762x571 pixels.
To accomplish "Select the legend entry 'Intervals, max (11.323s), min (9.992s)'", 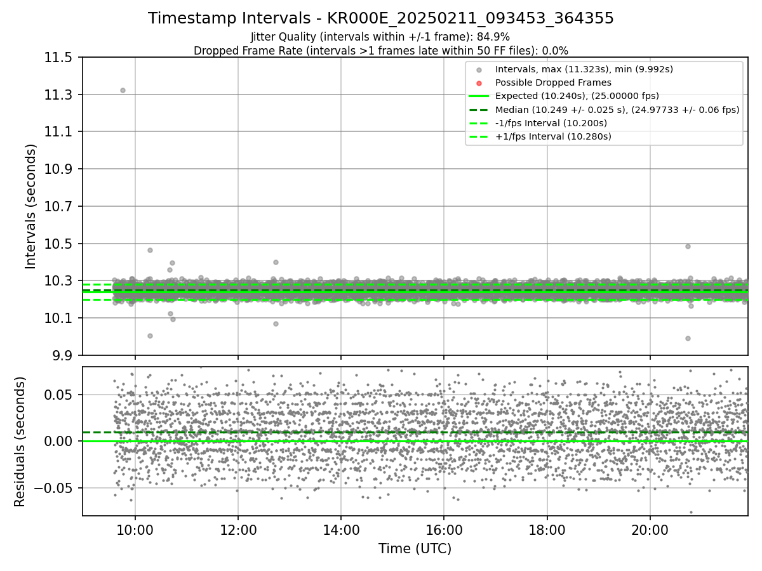I will pyautogui.click(x=584, y=69).
